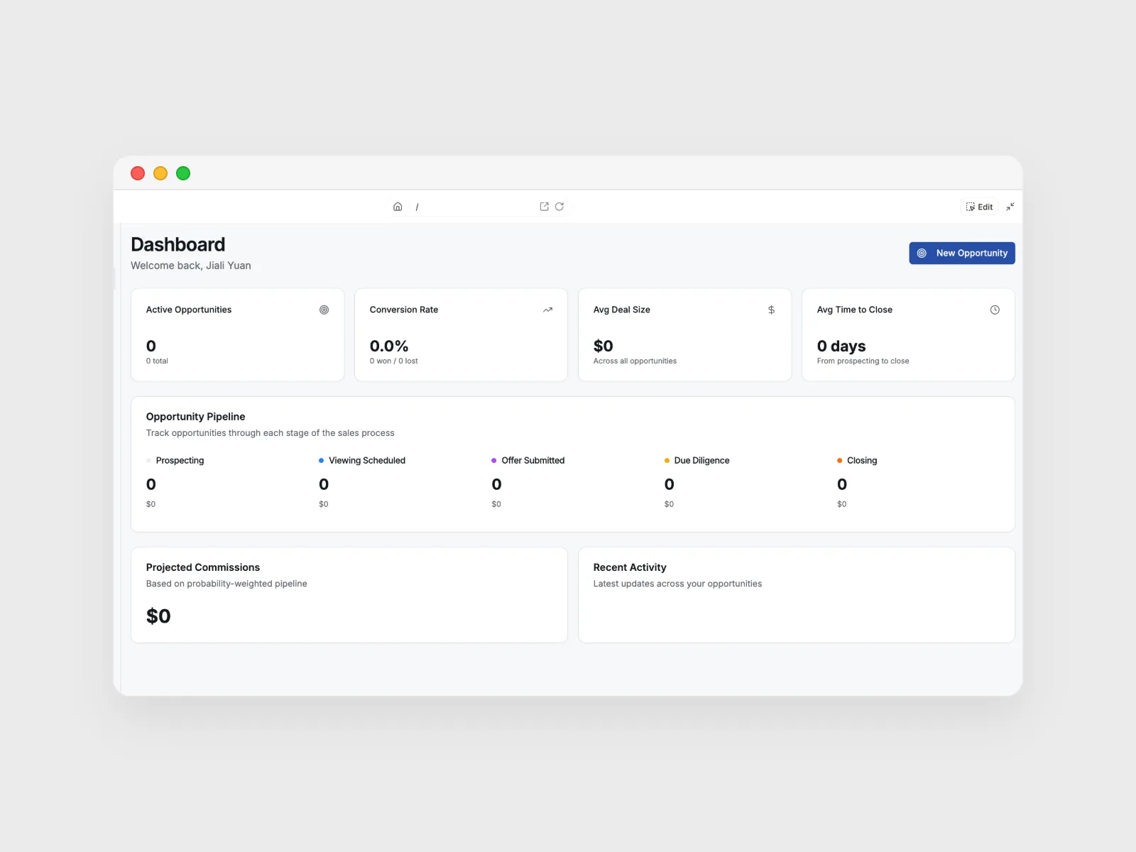Select the Prospecting pipeline stage
Screen dimensions: 1136x852
pos(180,460)
